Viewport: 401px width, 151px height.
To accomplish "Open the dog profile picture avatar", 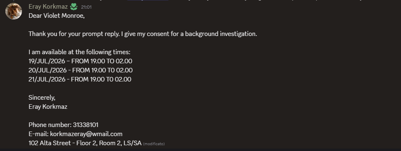I will (14, 11).
